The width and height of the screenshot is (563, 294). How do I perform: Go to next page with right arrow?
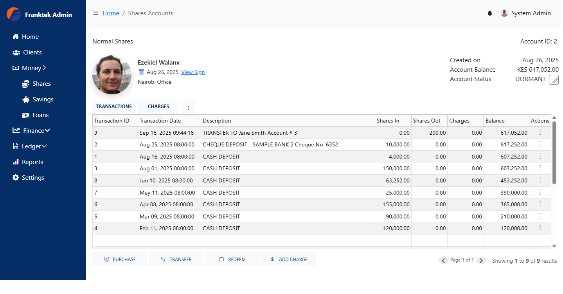[481, 260]
